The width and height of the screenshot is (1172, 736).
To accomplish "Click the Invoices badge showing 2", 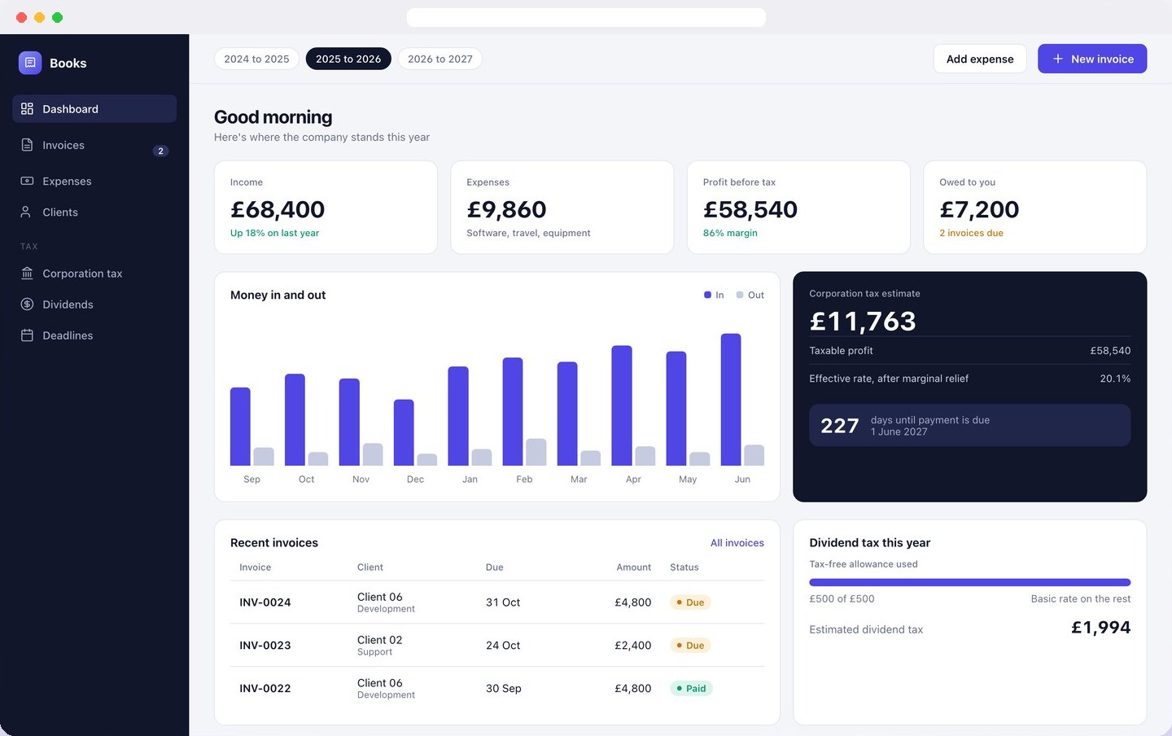I will coord(161,151).
